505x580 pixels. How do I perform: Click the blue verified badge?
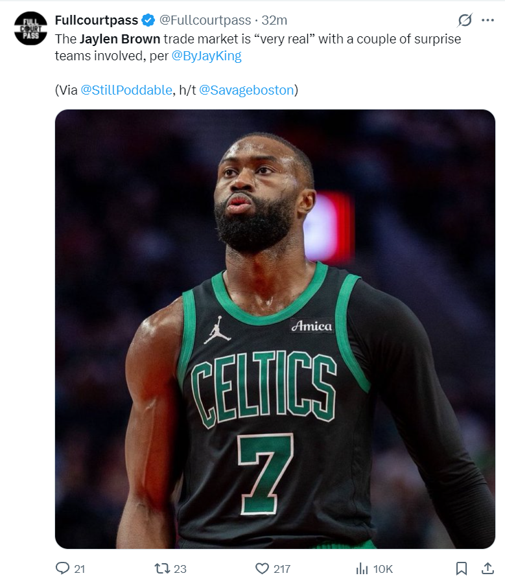tap(148, 20)
